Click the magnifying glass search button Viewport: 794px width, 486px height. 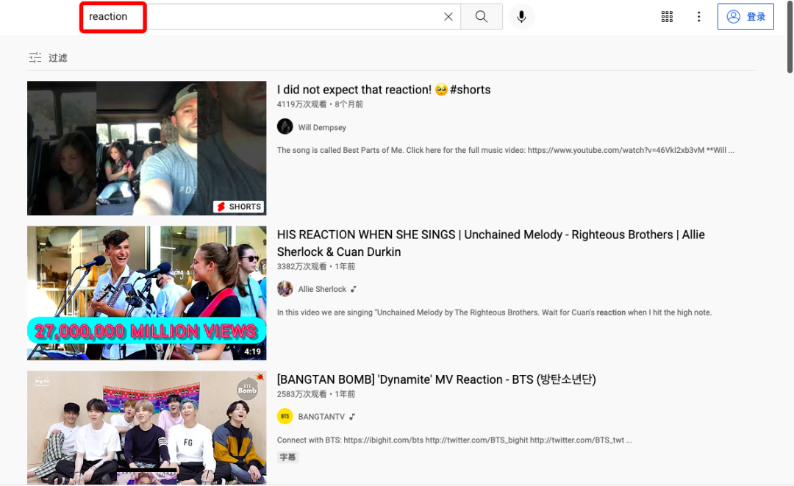tap(482, 17)
